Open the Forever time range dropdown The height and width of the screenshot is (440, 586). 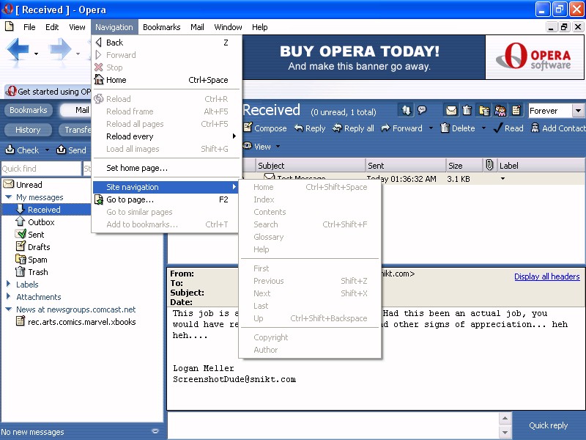(x=577, y=111)
